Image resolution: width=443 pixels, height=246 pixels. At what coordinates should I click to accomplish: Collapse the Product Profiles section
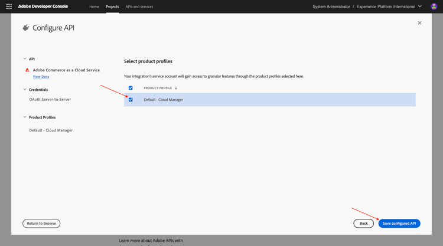(x=25, y=117)
